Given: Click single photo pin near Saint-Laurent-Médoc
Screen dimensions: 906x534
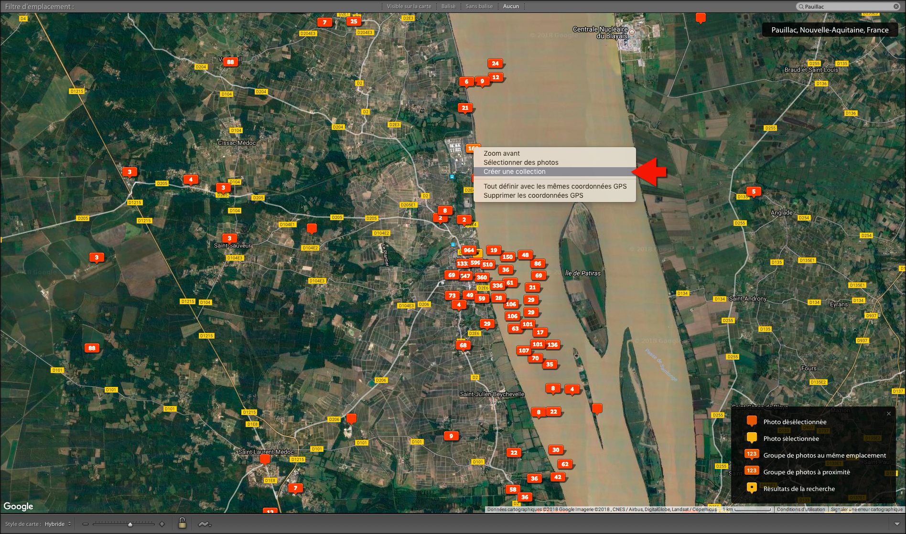Looking at the screenshot, I should point(264,459).
